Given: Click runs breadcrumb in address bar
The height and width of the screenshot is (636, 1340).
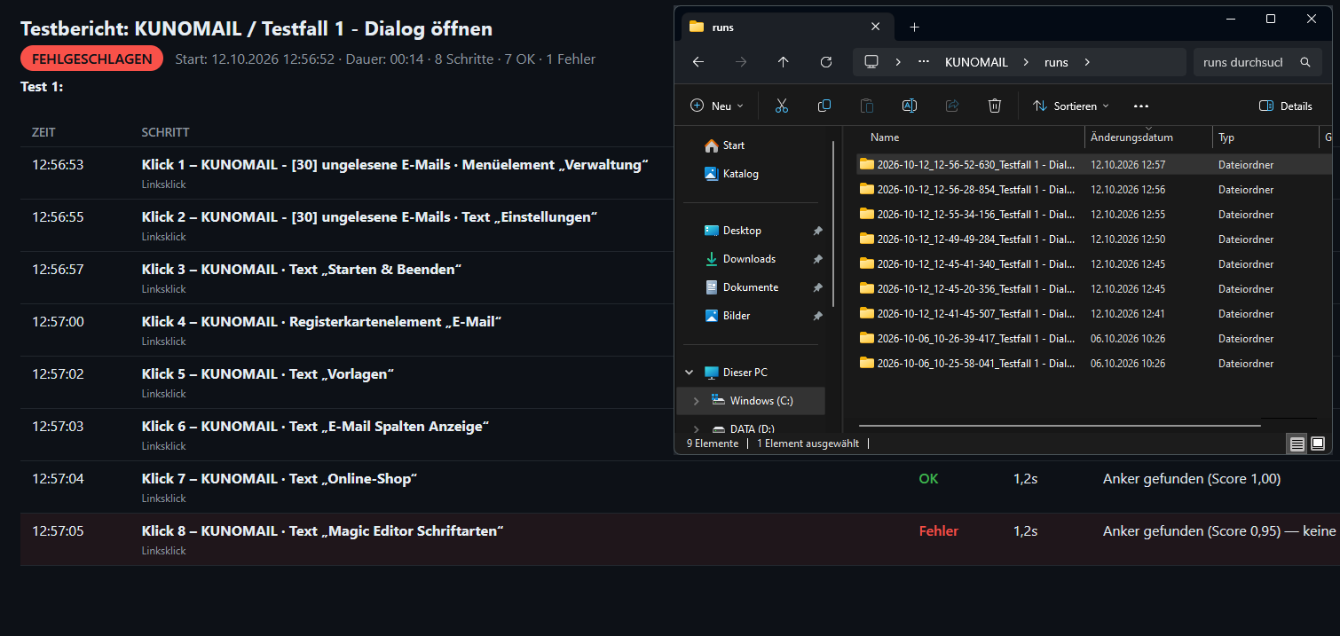Looking at the screenshot, I should (1056, 62).
